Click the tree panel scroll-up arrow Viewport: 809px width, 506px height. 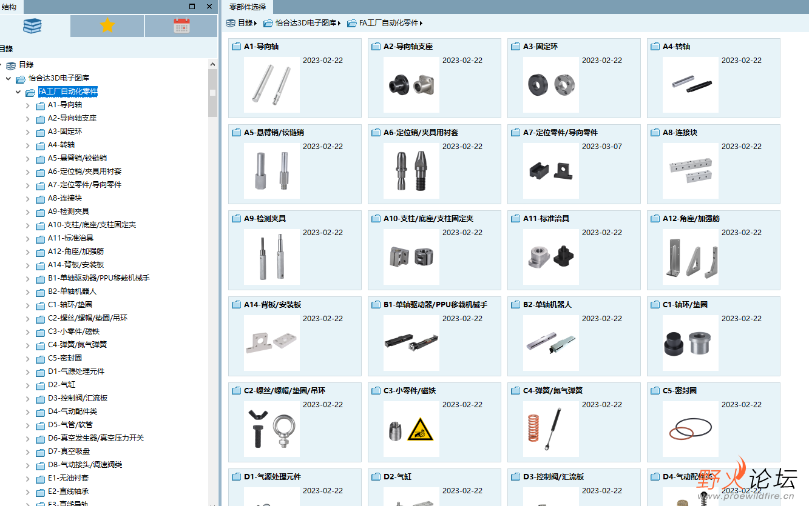(212, 64)
